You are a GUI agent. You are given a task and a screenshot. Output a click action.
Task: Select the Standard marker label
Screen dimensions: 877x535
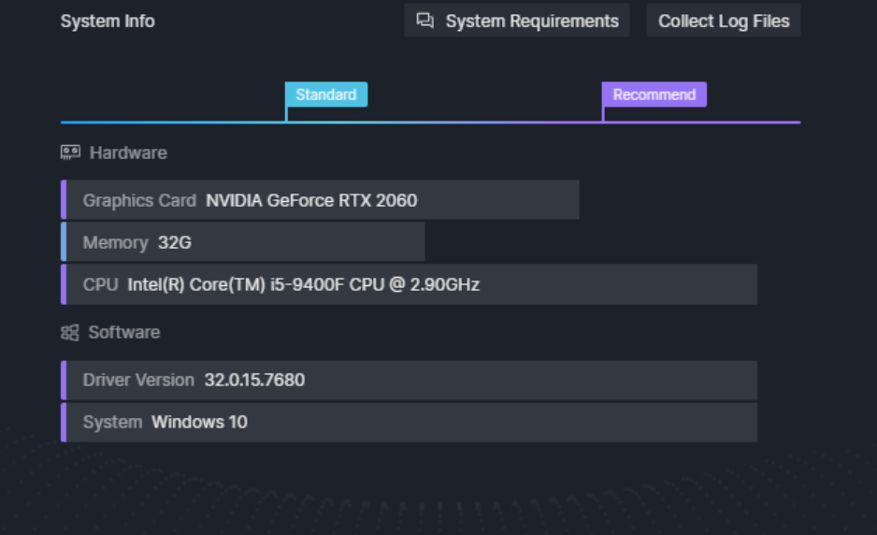326,94
